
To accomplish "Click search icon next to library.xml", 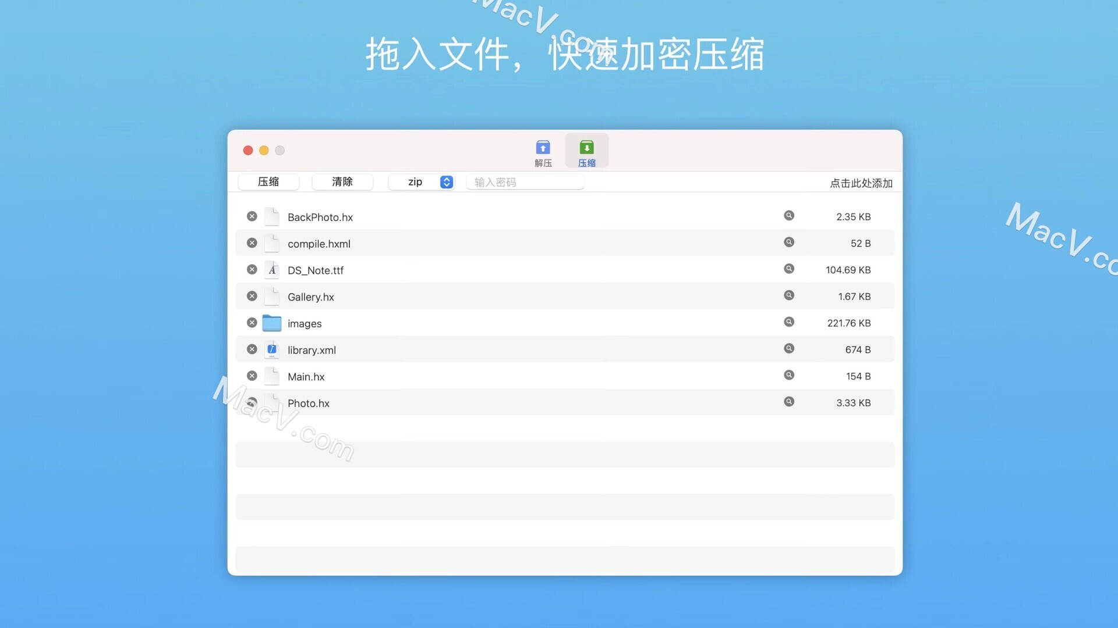I will tap(788, 349).
